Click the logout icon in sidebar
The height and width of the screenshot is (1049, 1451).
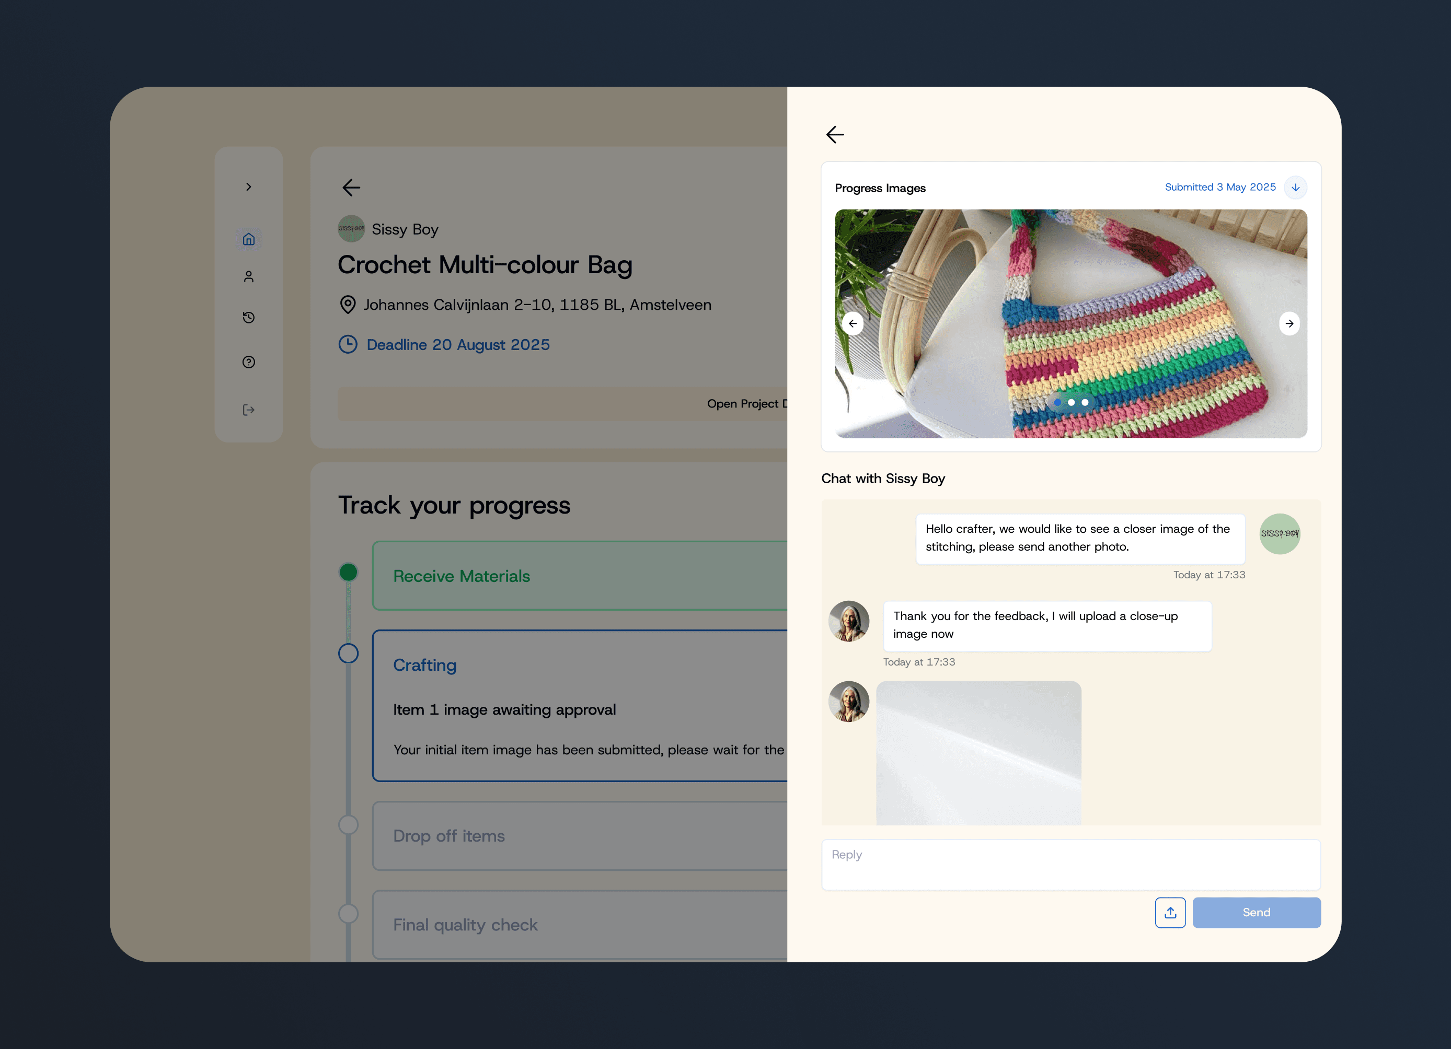[248, 410]
